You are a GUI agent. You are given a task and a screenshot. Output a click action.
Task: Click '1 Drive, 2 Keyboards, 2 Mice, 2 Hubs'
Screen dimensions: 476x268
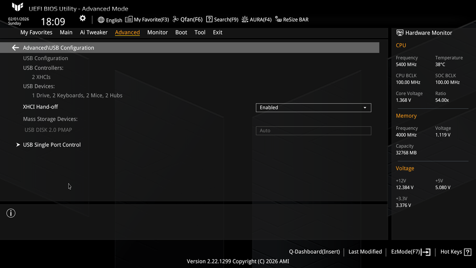pos(77,95)
